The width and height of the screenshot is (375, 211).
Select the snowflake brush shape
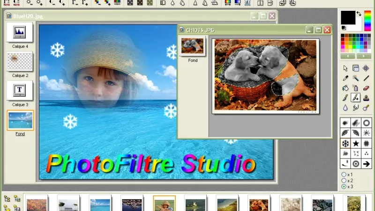point(345,143)
